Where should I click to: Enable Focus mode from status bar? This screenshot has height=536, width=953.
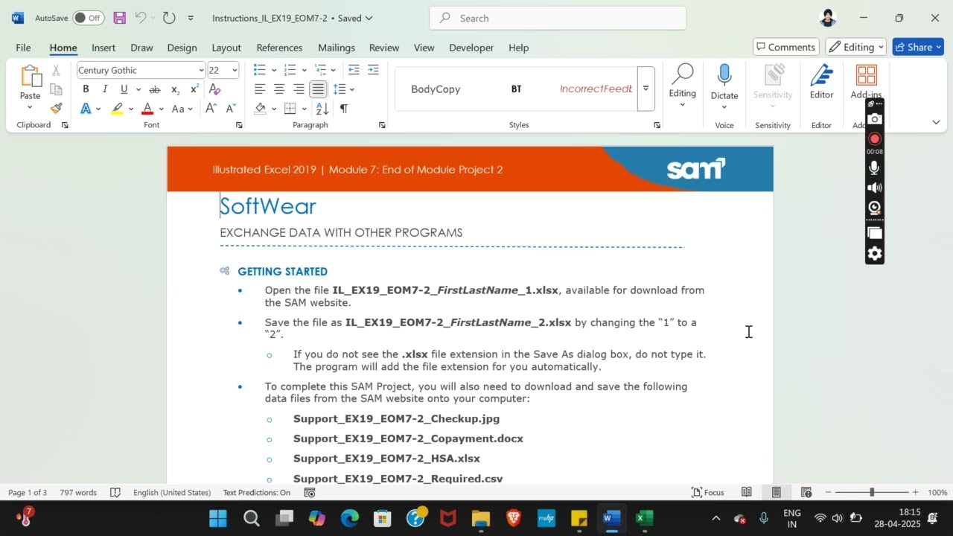tap(708, 492)
